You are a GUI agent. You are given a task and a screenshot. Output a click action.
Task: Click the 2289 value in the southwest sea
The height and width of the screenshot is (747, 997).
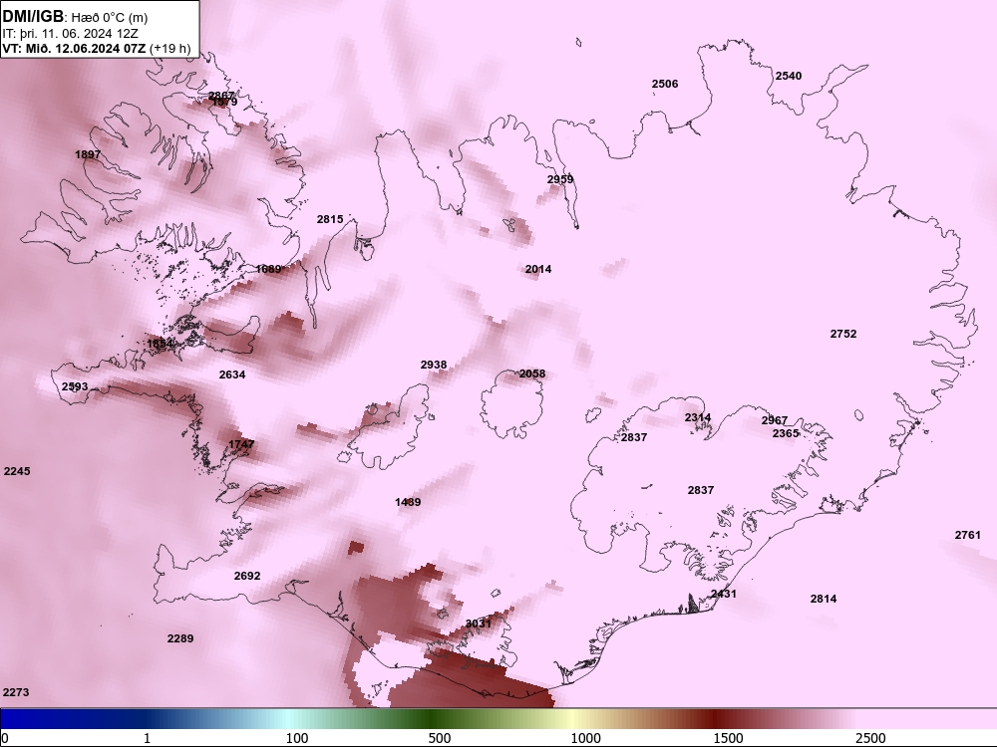tap(180, 638)
